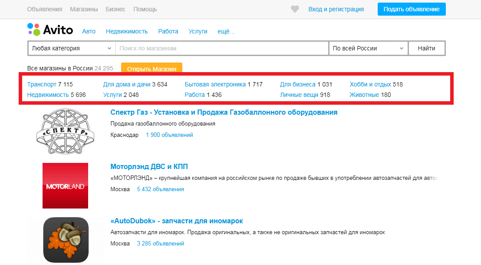Screen dimensions: 481x265
Task: Click the Спектр Газ store logo
Action: click(66, 131)
